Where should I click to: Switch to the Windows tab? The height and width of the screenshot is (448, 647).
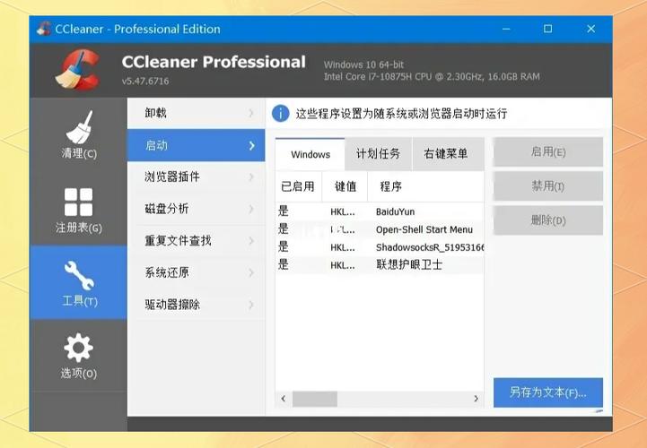310,154
